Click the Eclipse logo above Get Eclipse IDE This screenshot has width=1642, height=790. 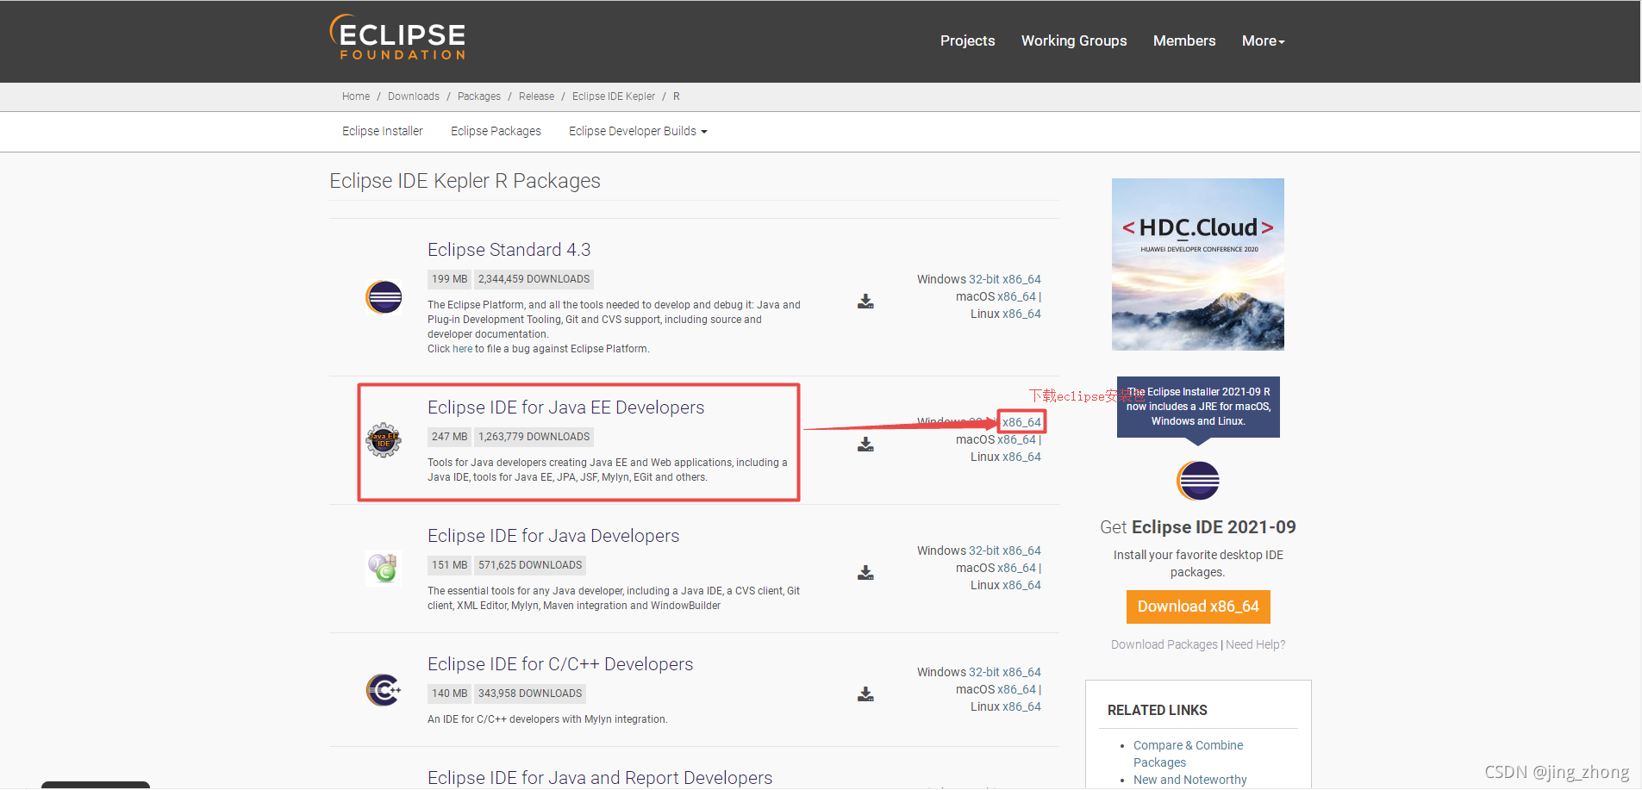[1198, 481]
